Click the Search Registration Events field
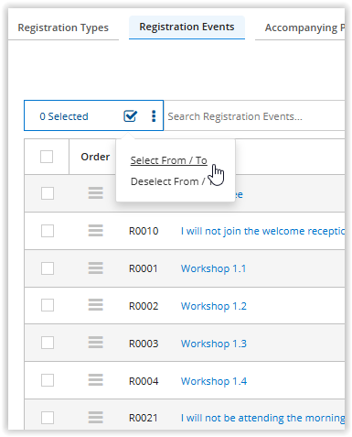 254,116
